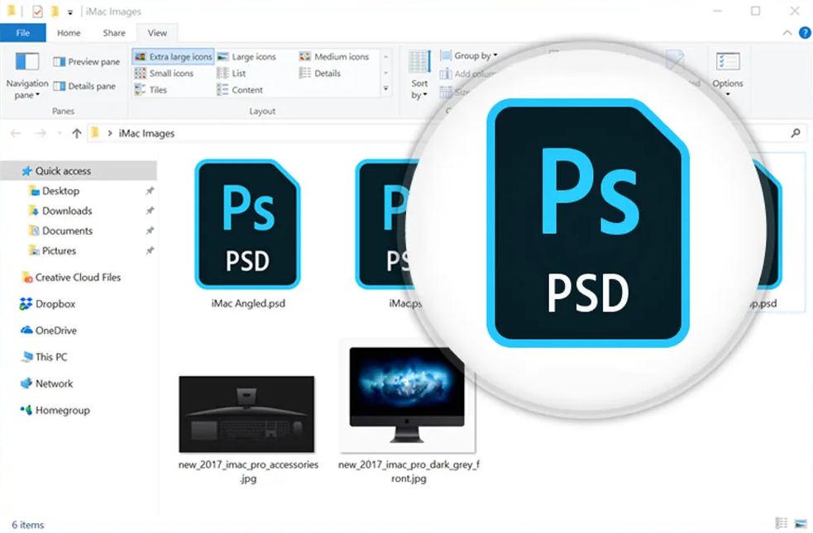813x533 pixels.
Task: Unpin Desktop using its pin icon
Action: point(150,191)
